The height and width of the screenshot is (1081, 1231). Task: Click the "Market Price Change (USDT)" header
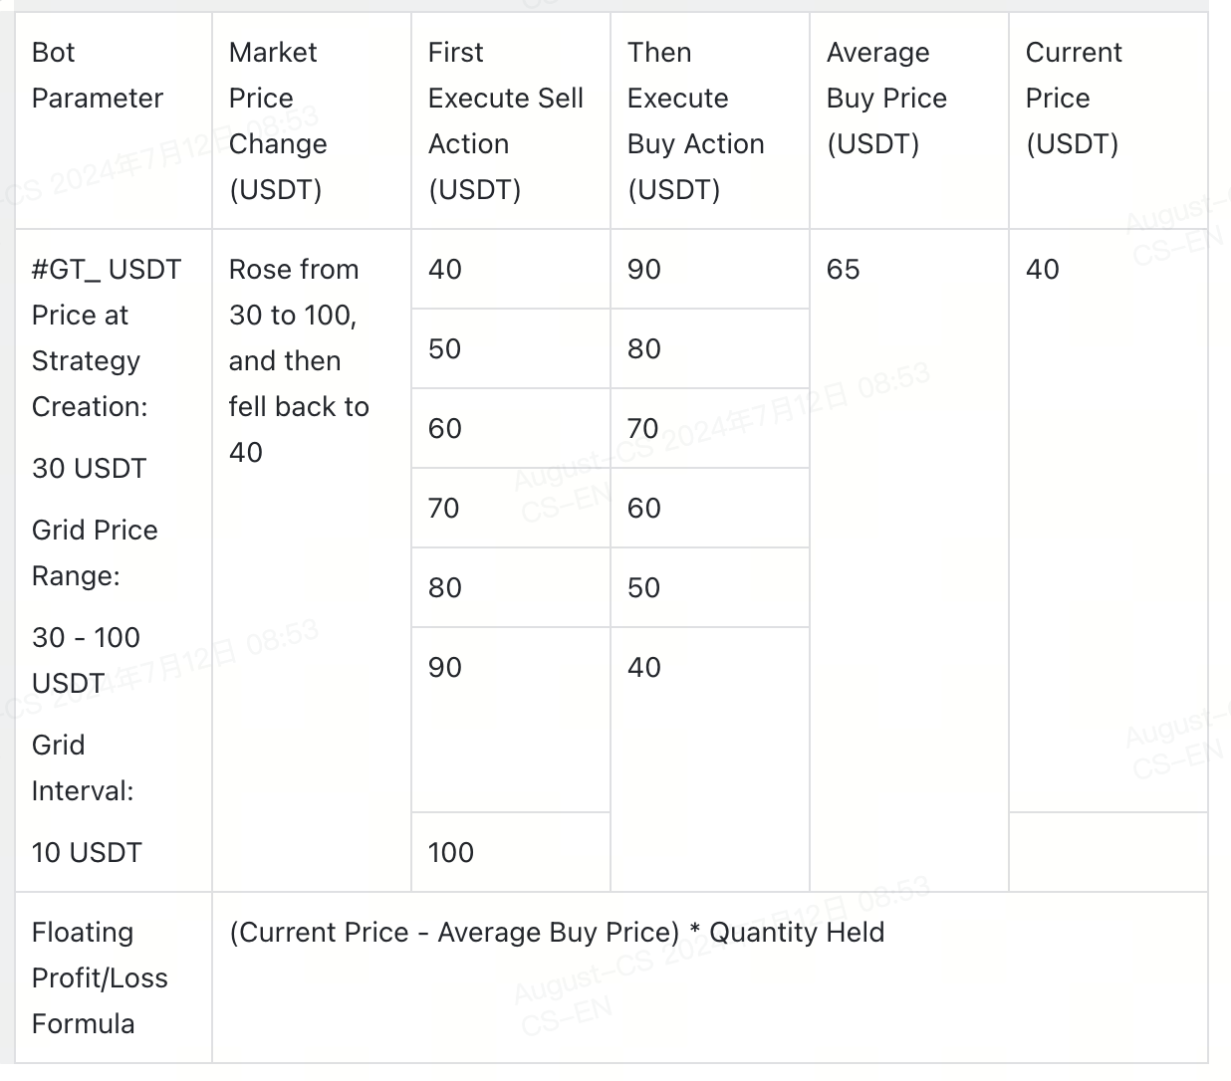[278, 120]
